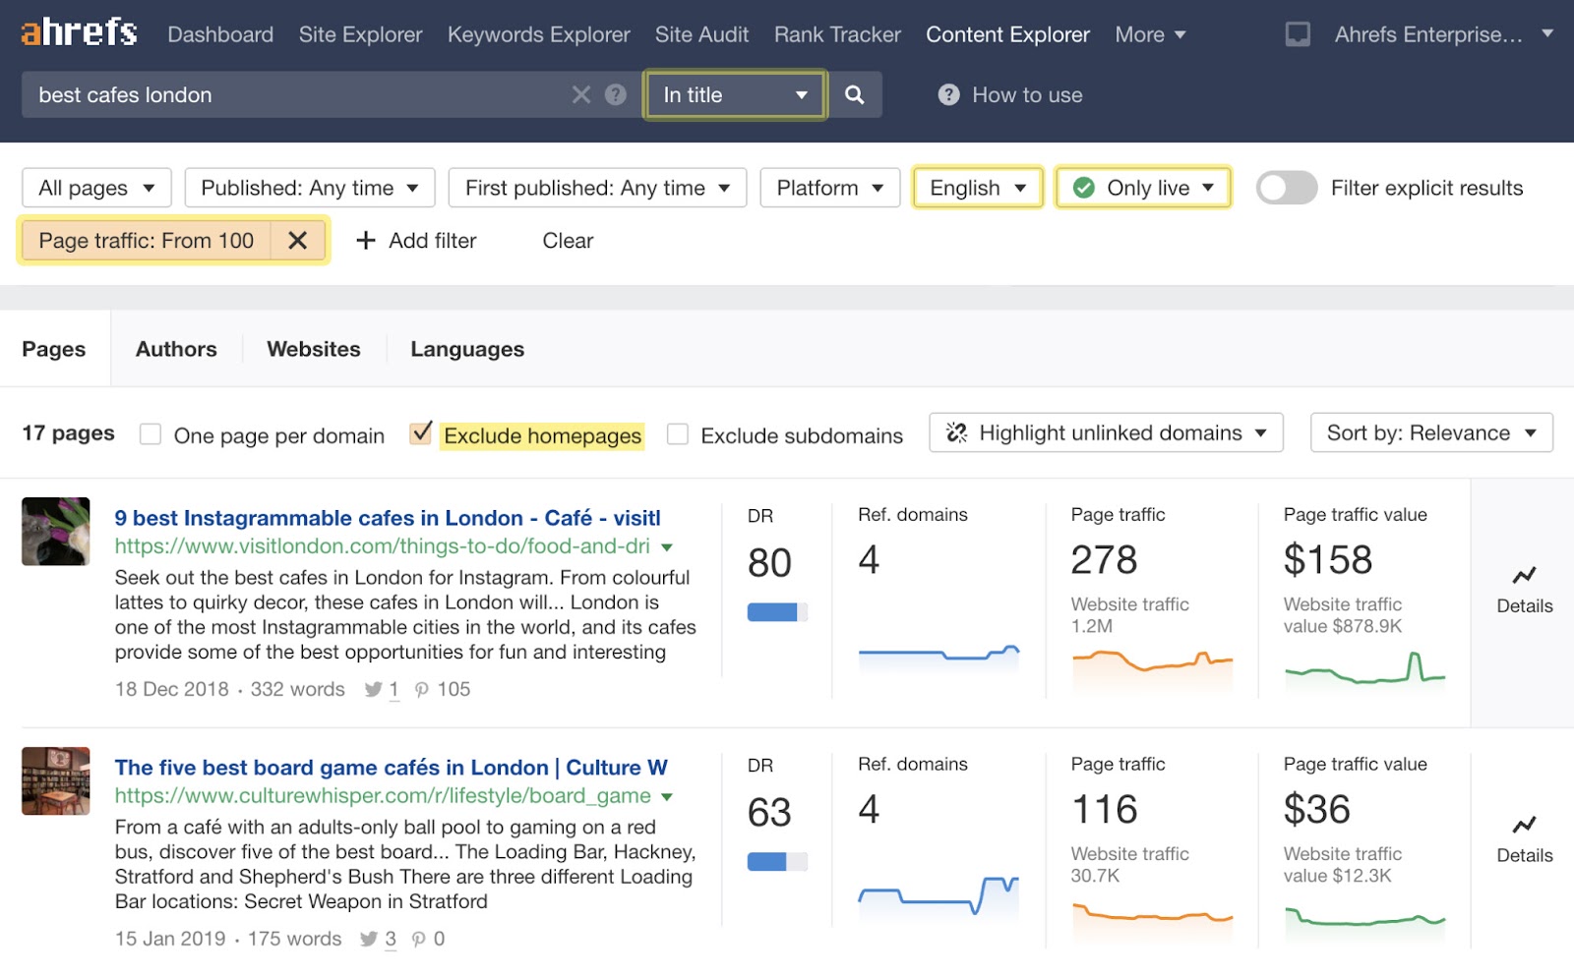Image resolution: width=1574 pixels, height=975 pixels.
Task: Remove the Page traffic From 100 filter
Action: pos(298,241)
